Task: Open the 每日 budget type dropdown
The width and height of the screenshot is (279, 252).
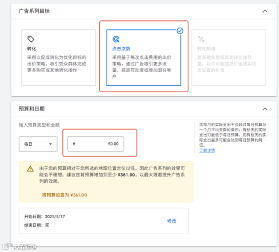Action: [38, 144]
